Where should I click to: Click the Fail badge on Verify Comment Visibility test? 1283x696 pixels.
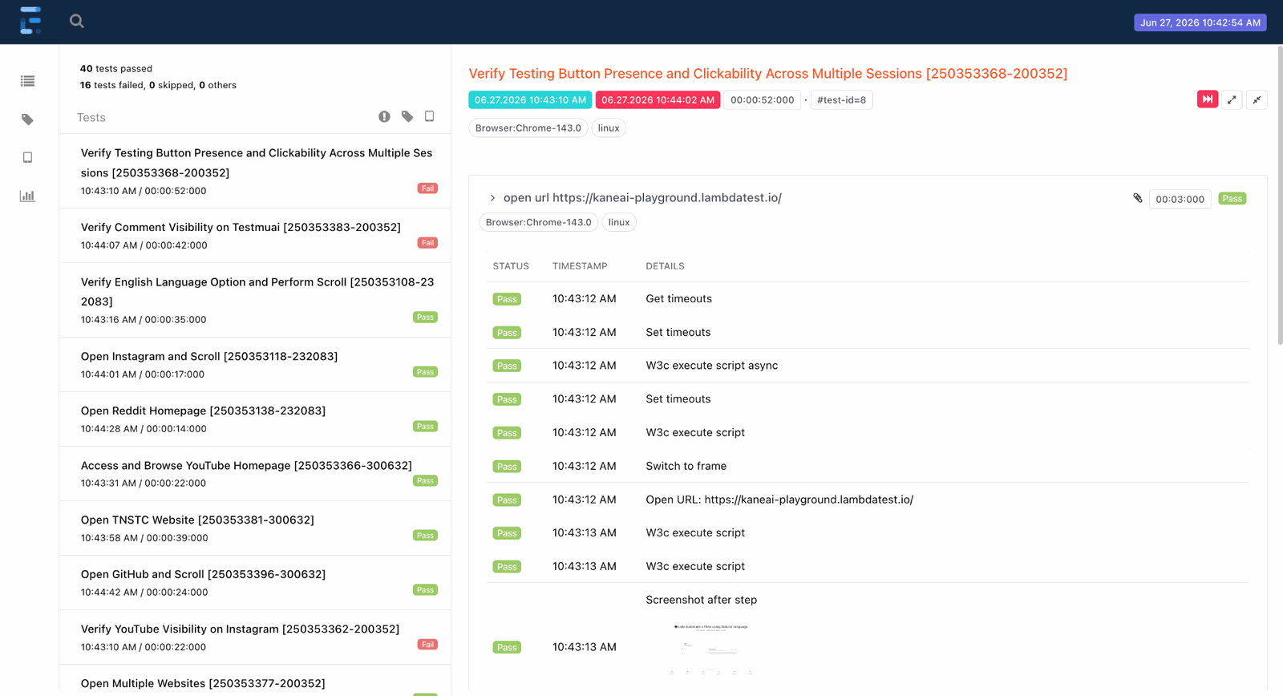point(427,243)
